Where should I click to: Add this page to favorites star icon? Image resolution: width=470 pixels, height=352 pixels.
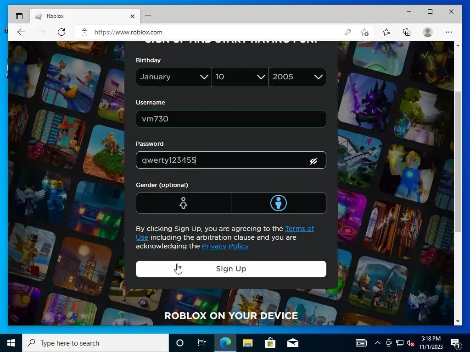364,32
